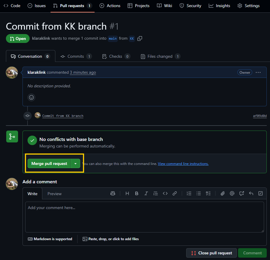The width and height of the screenshot is (270, 260).
Task: Insert a code block in comment
Action: (x=165, y=193)
